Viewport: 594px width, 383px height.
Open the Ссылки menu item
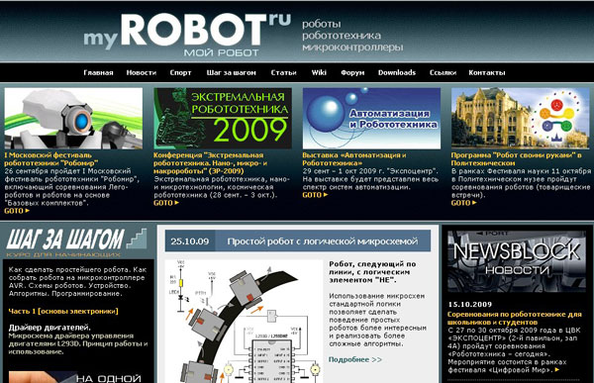click(x=443, y=72)
